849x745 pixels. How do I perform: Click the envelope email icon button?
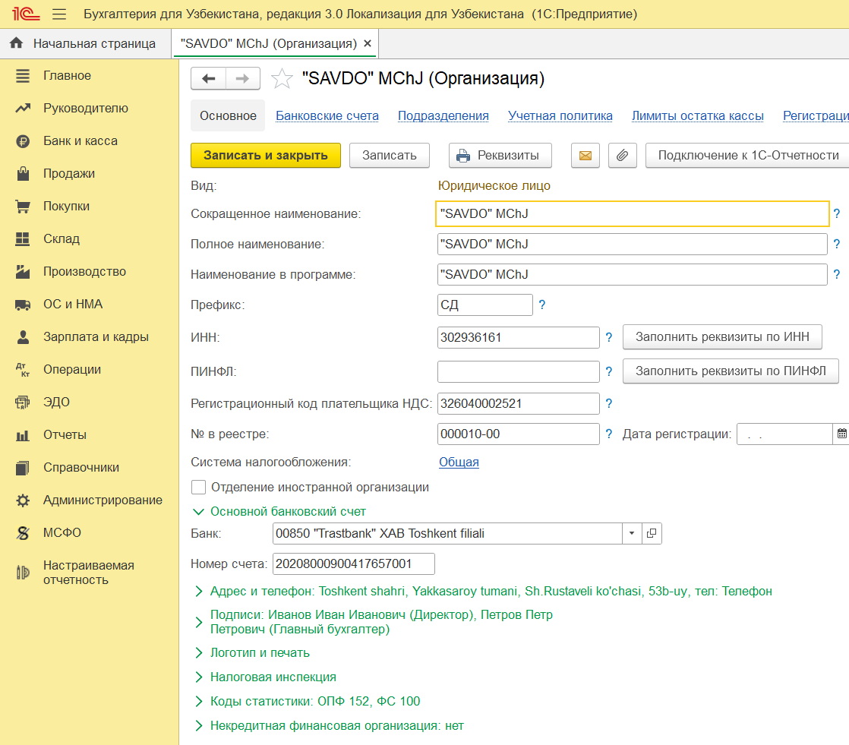pyautogui.click(x=585, y=156)
